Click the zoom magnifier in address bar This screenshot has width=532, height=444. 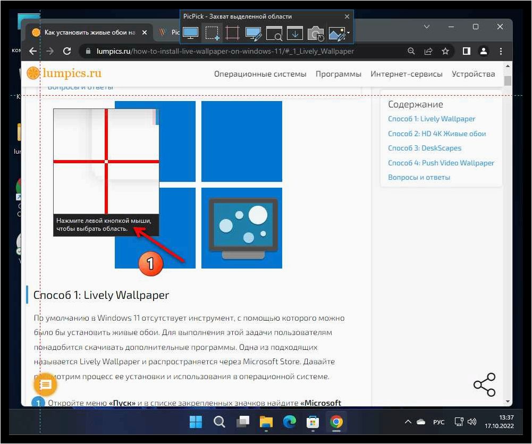(411, 51)
